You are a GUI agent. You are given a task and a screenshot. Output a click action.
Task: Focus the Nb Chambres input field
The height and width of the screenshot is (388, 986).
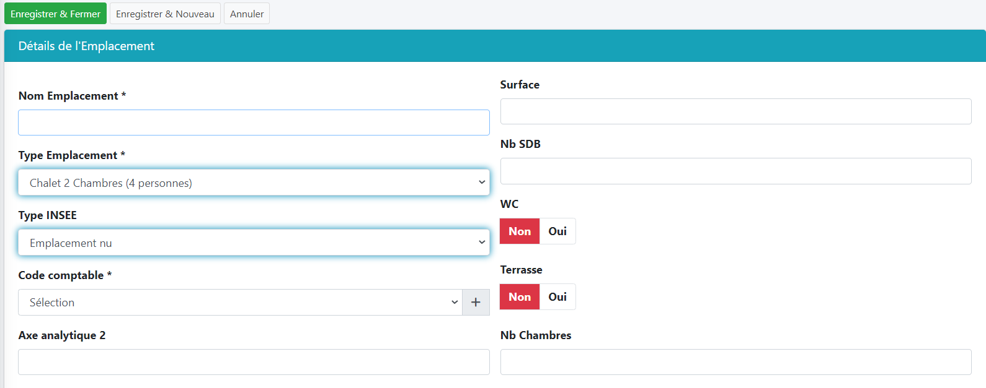pyautogui.click(x=735, y=362)
